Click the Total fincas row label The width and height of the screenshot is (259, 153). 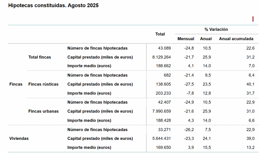[39, 57]
